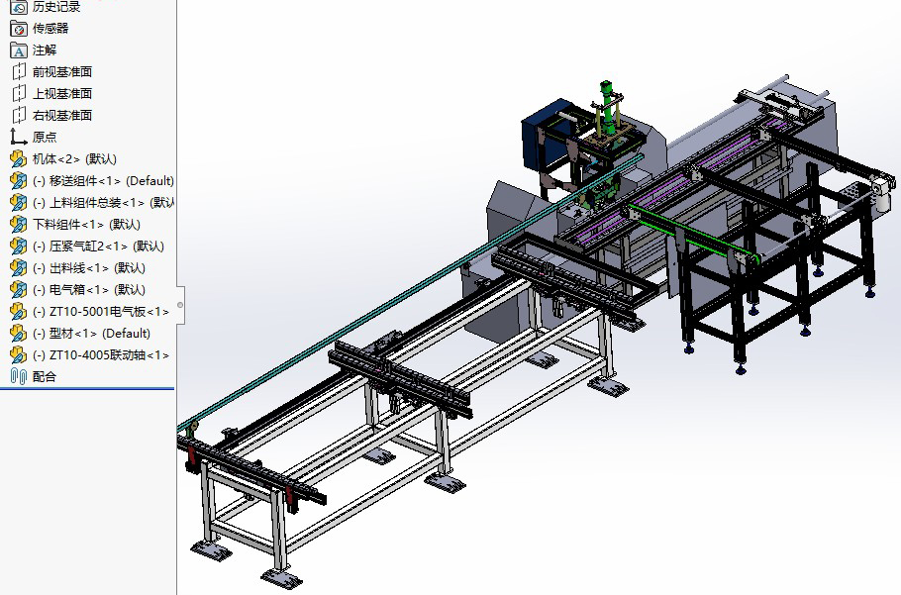
Task: Click the 原点 origin icon
Action: 19,138
